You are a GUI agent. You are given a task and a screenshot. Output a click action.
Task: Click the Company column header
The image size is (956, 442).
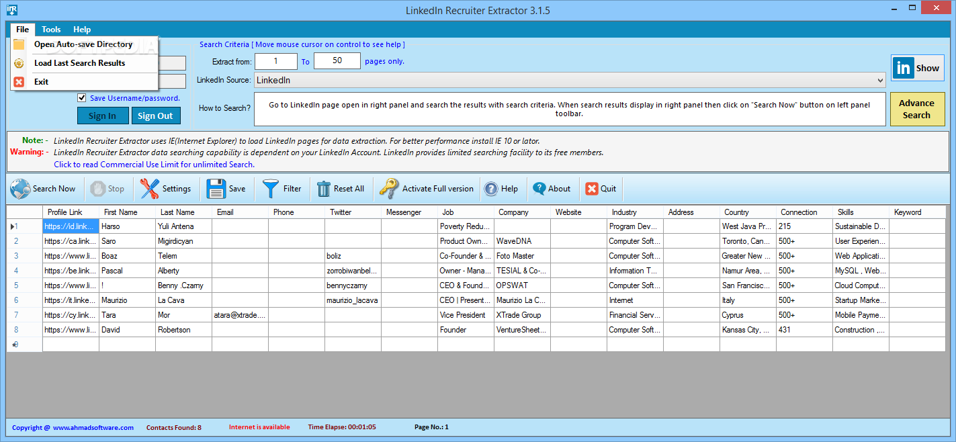[523, 212]
